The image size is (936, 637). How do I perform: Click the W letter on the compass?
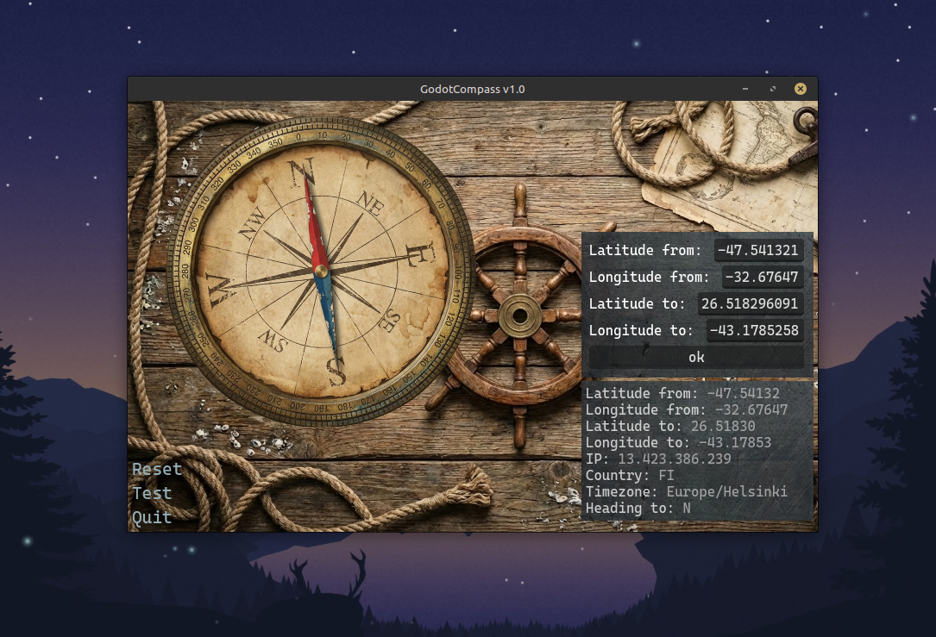pos(220,290)
